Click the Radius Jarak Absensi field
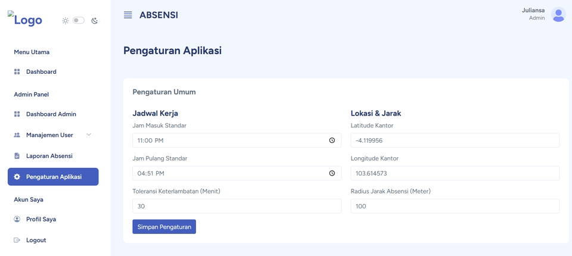This screenshot has width=572, height=256. (455, 206)
